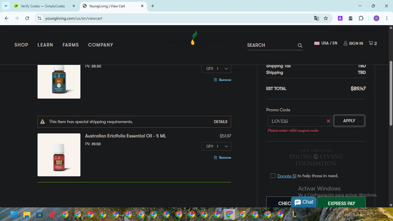Go back to the previous page
This screenshot has height=221, width=393.
tap(7, 18)
